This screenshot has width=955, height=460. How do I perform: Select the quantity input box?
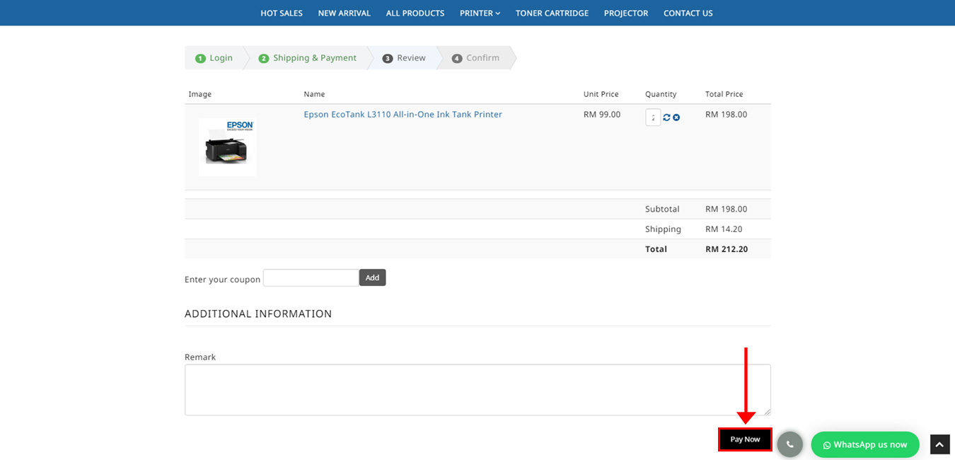tap(653, 117)
